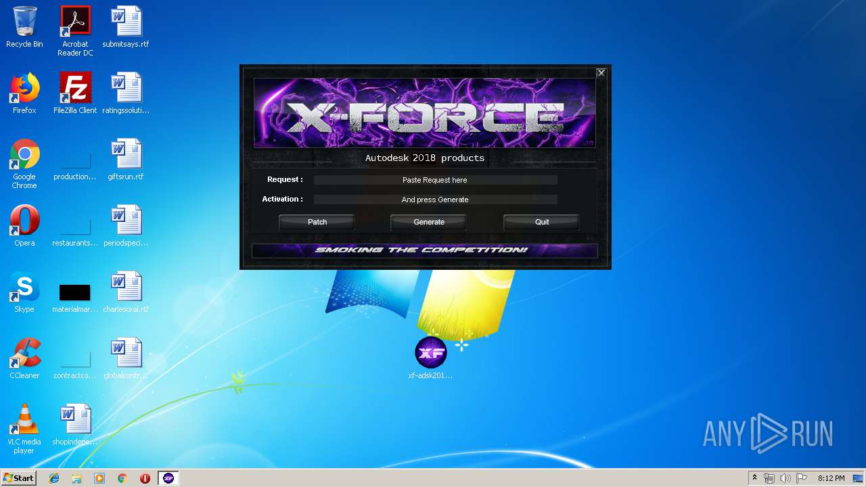
Task: Click the Quit button
Action: point(541,222)
